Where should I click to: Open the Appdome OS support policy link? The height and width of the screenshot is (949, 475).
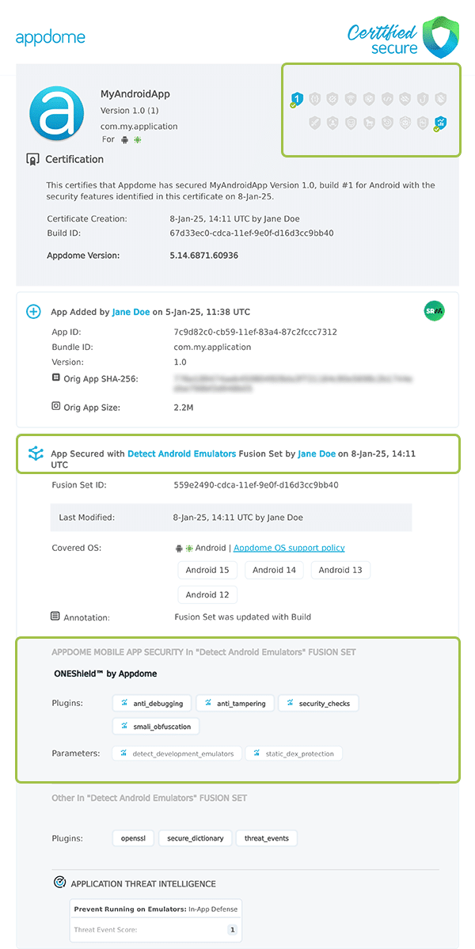[x=288, y=547]
